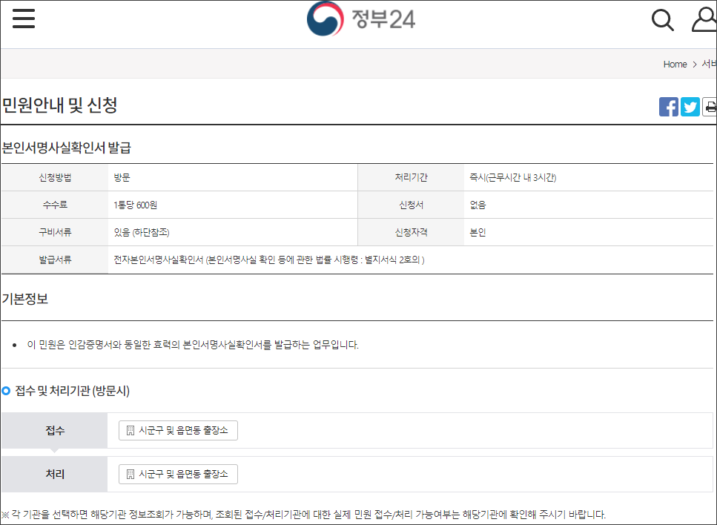717x525 pixels.
Task: Click the 본인 value cell
Action: click(x=589, y=232)
